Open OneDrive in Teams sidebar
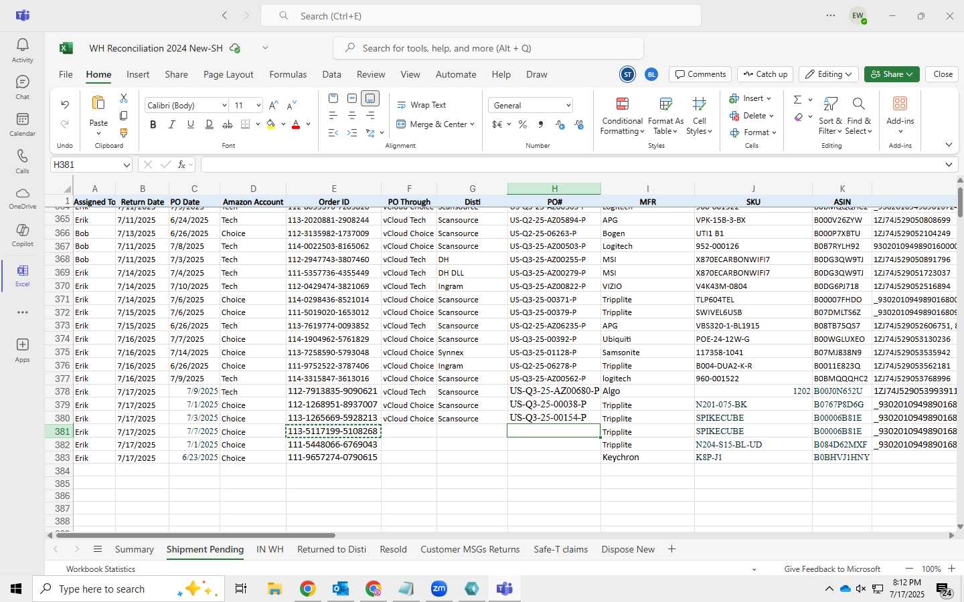 [22, 198]
